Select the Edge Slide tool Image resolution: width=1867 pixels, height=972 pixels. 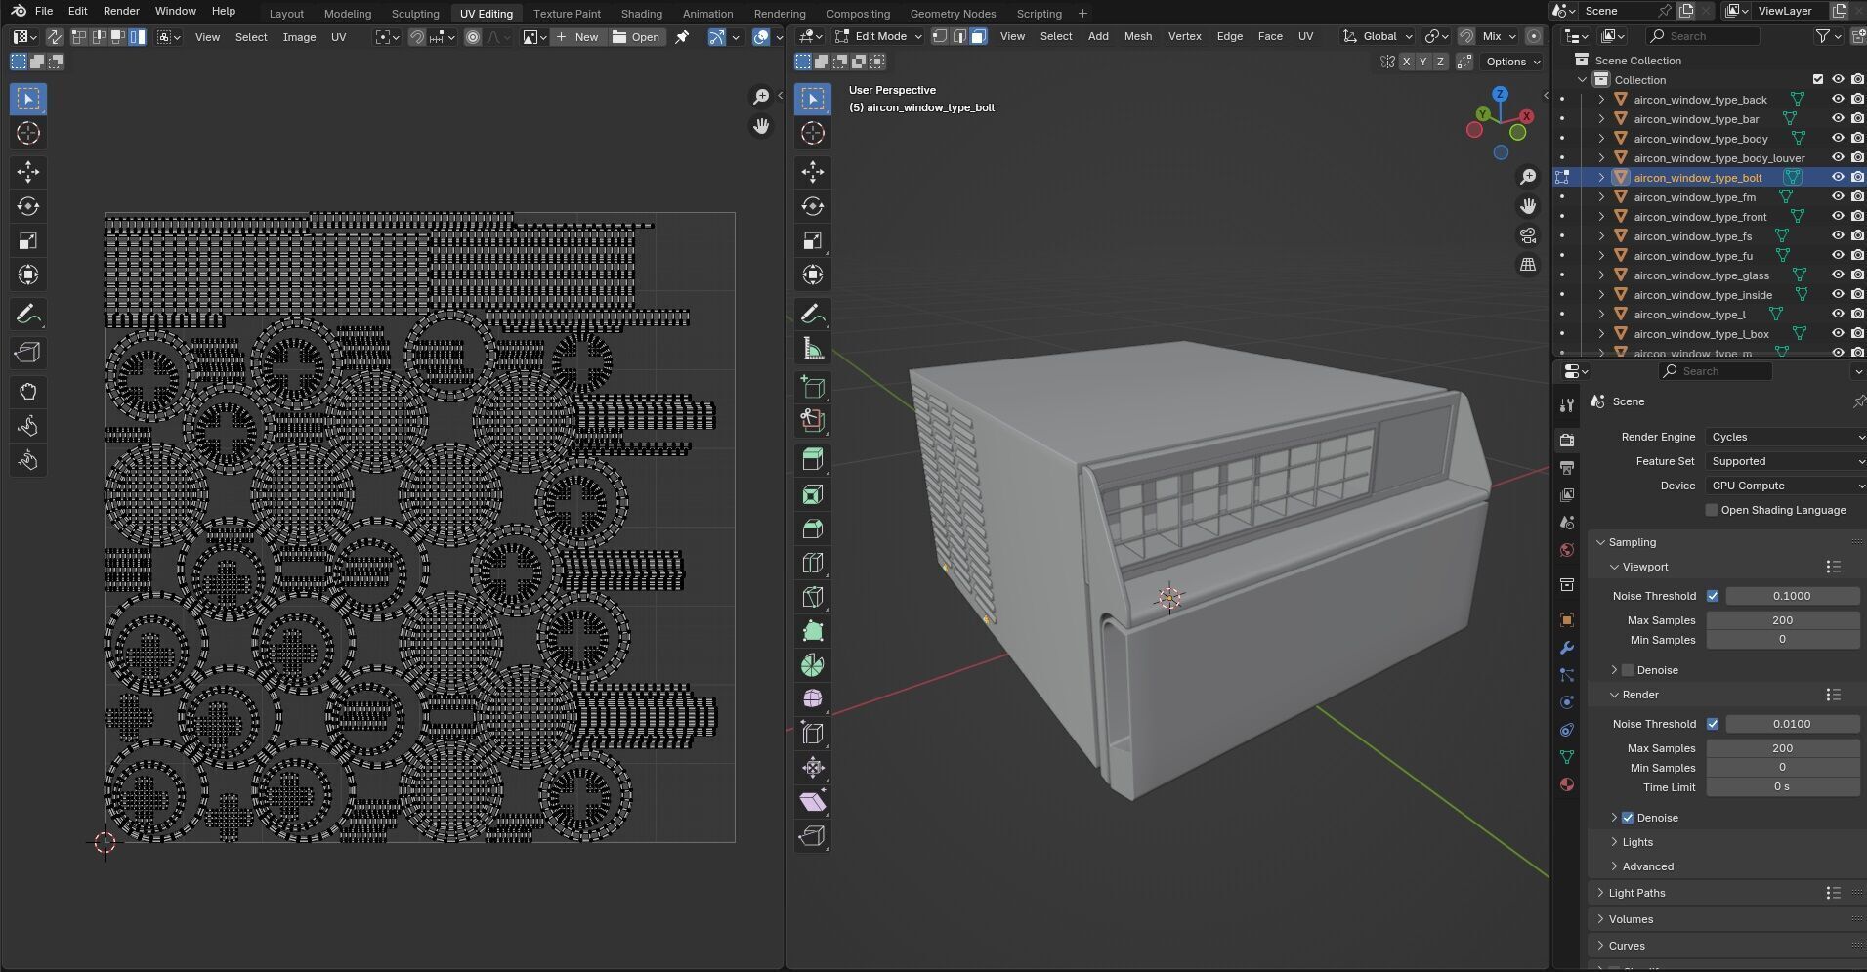pyautogui.click(x=813, y=734)
